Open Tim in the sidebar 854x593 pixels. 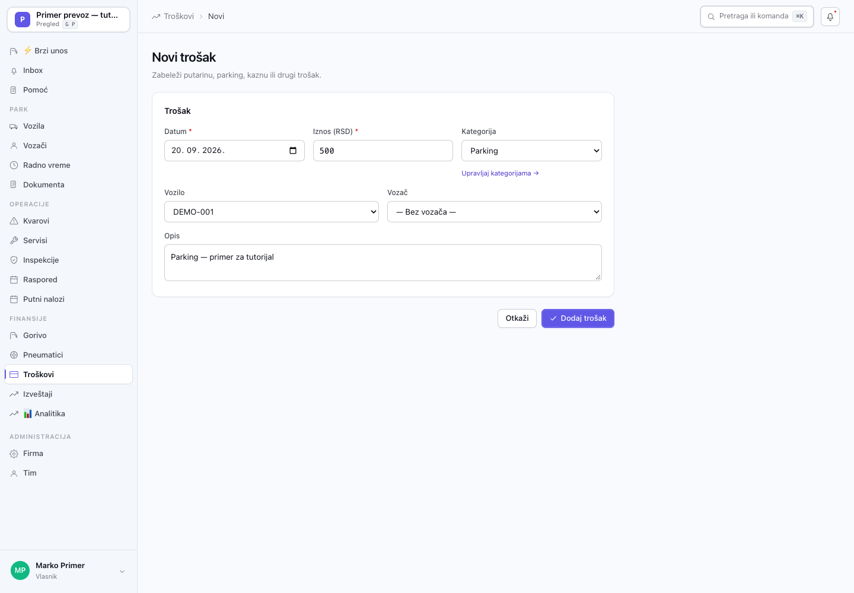click(68, 473)
